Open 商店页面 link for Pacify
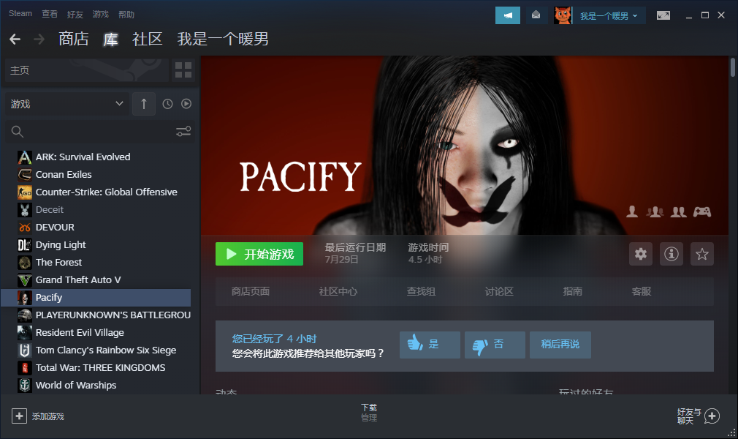The width and height of the screenshot is (738, 439). (251, 291)
